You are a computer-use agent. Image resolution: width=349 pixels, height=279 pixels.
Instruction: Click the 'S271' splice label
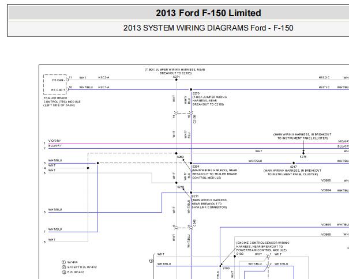click(x=177, y=77)
